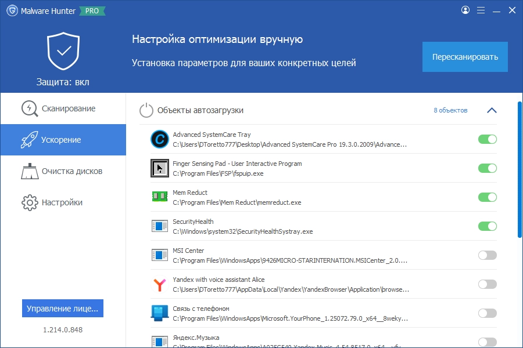Open the user account icon
523x348 pixels.
[465, 10]
